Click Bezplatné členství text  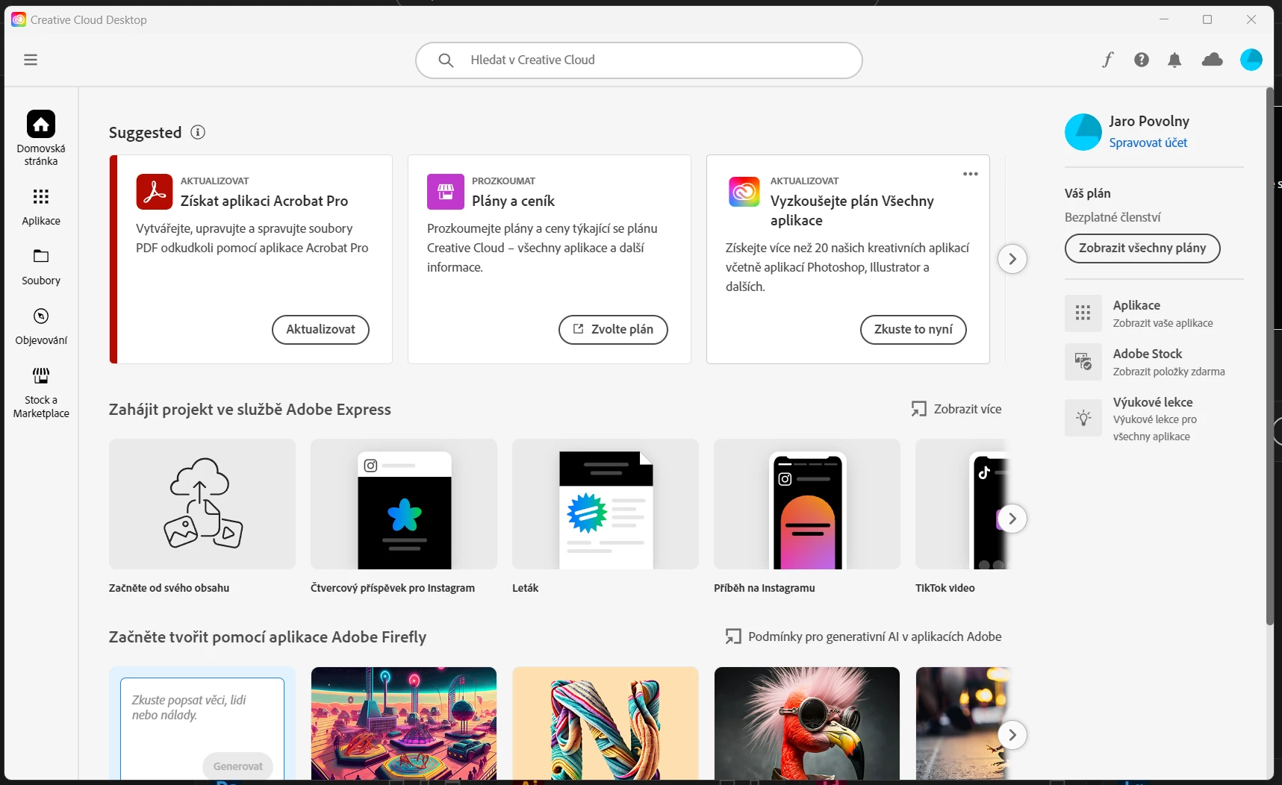tap(1113, 217)
